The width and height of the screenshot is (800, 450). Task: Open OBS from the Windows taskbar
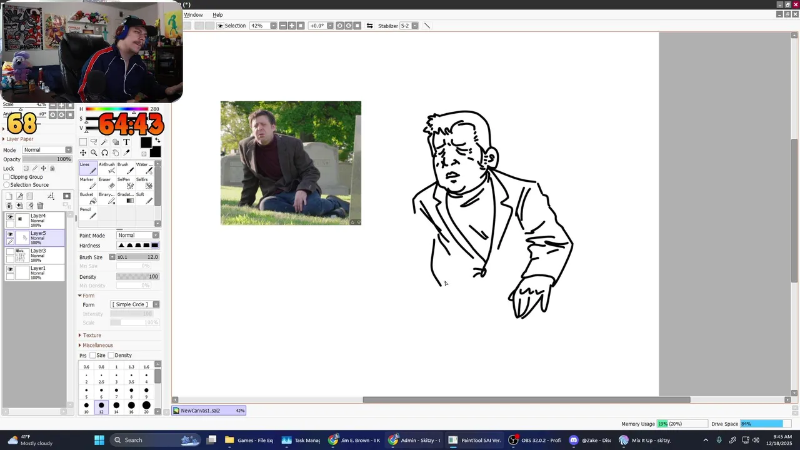point(534,440)
